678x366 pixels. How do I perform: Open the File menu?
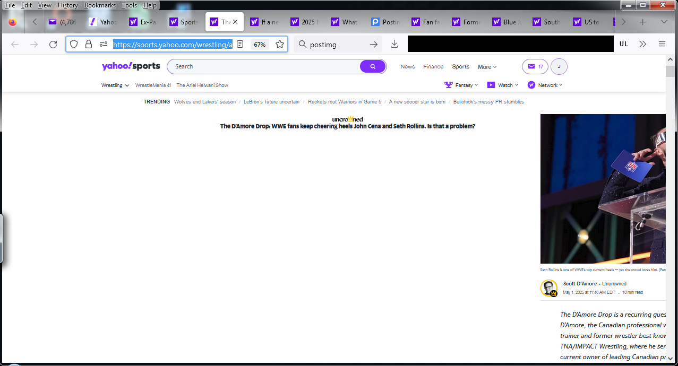pos(10,5)
